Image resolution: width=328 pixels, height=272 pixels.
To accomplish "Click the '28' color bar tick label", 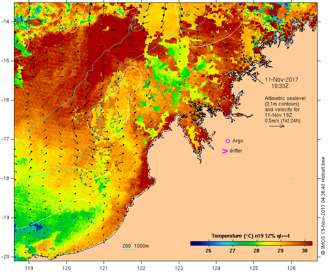I will [256, 251].
